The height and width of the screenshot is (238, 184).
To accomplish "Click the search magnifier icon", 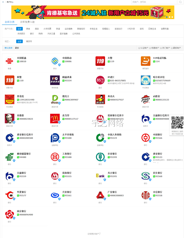I will 180,2.
